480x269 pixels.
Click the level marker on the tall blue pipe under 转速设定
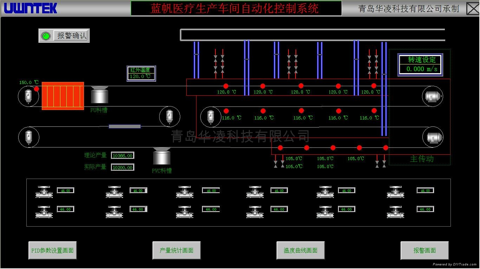[384, 74]
